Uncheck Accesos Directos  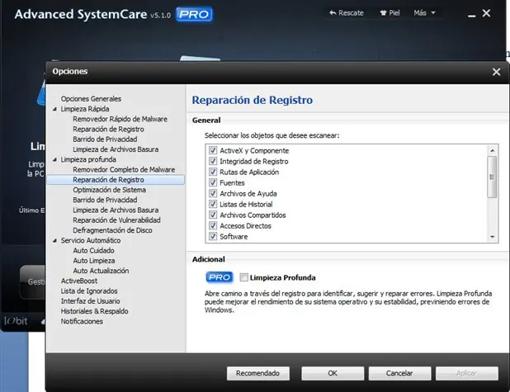pos(213,225)
